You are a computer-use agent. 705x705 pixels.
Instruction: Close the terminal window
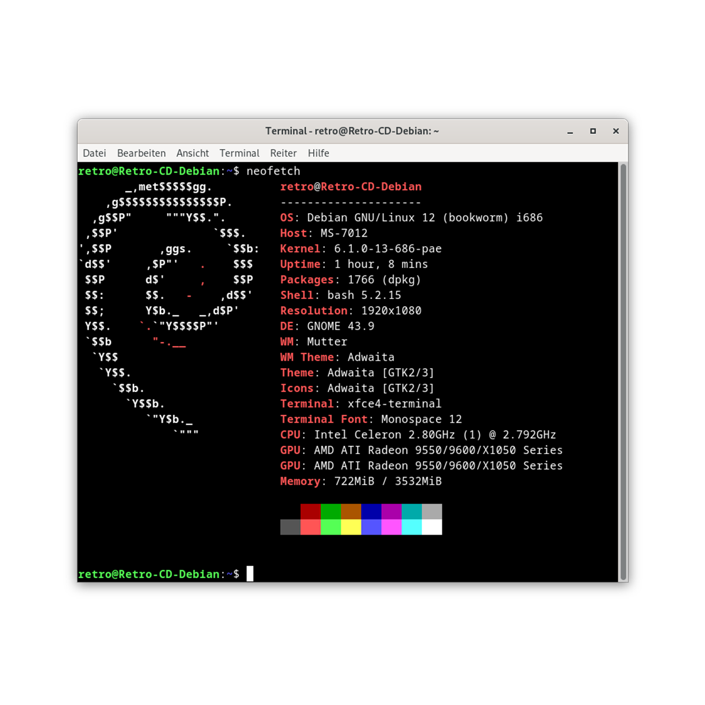tap(616, 132)
